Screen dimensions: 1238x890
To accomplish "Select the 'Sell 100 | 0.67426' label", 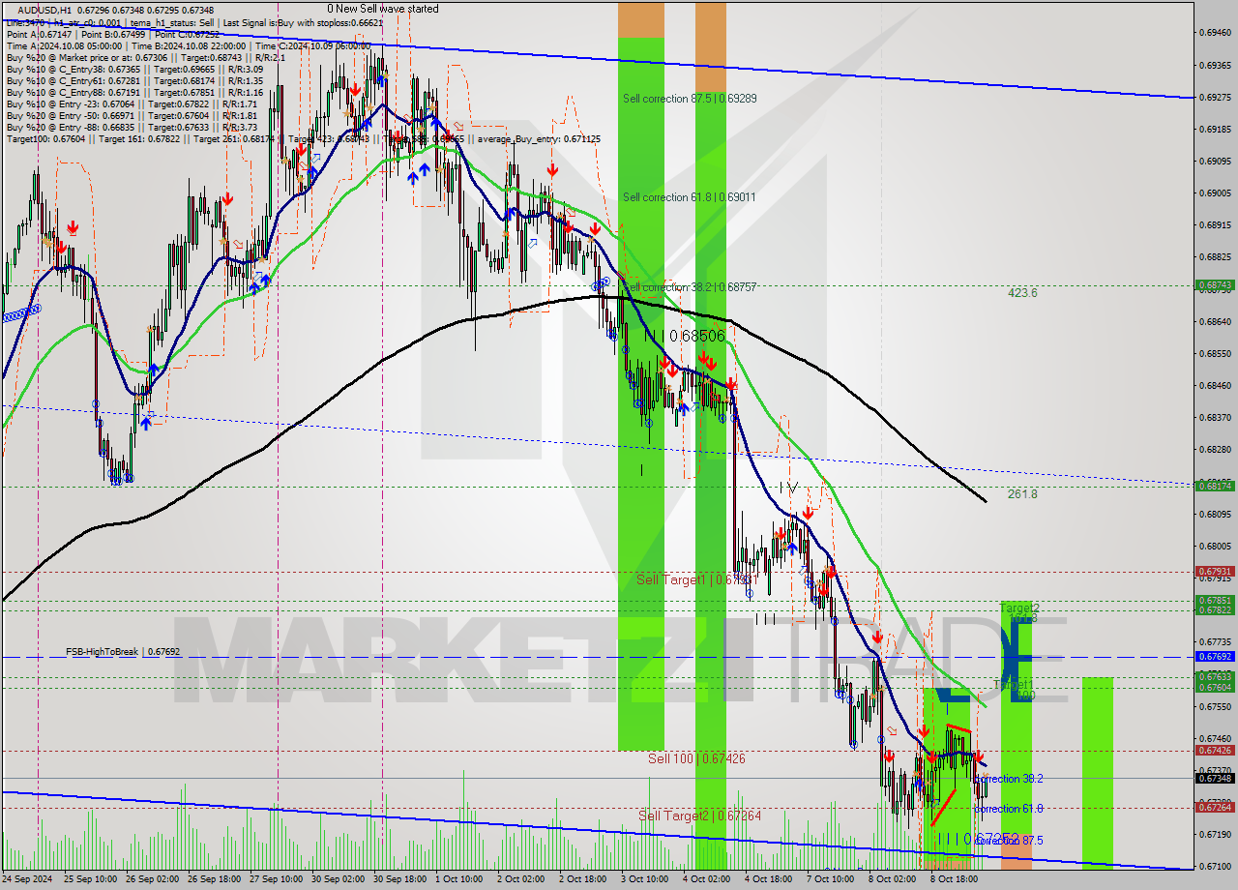I will coord(696,758).
